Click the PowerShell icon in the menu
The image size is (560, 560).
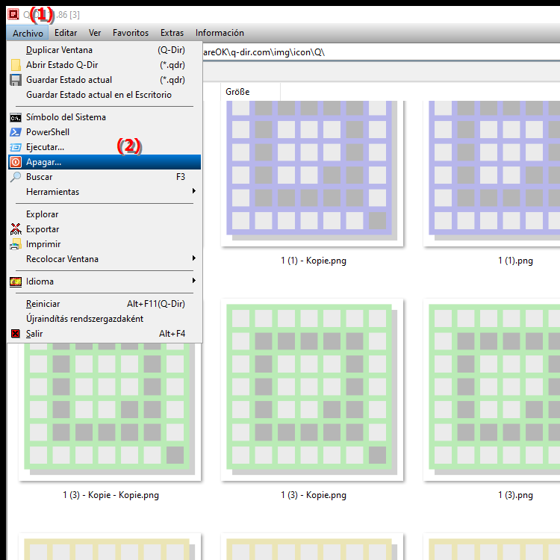point(16,132)
